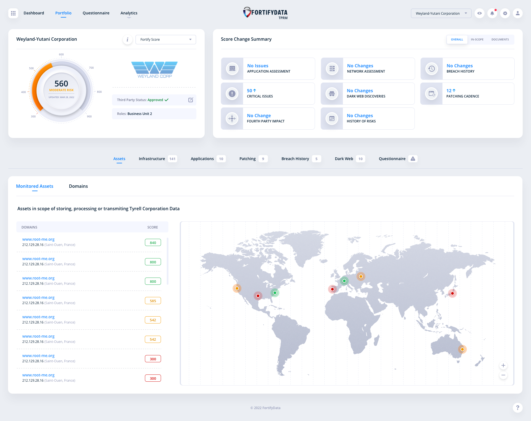Viewport: 531px width, 421px height.
Task: Click the domains list scrollbar
Action: [168, 260]
